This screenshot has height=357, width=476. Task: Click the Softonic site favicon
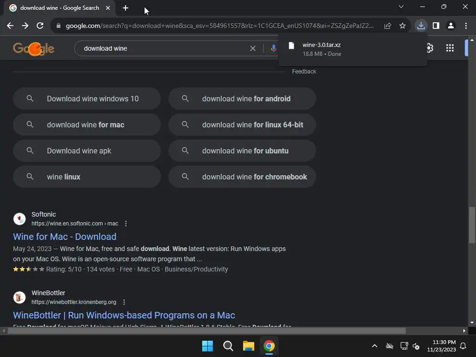point(20,219)
